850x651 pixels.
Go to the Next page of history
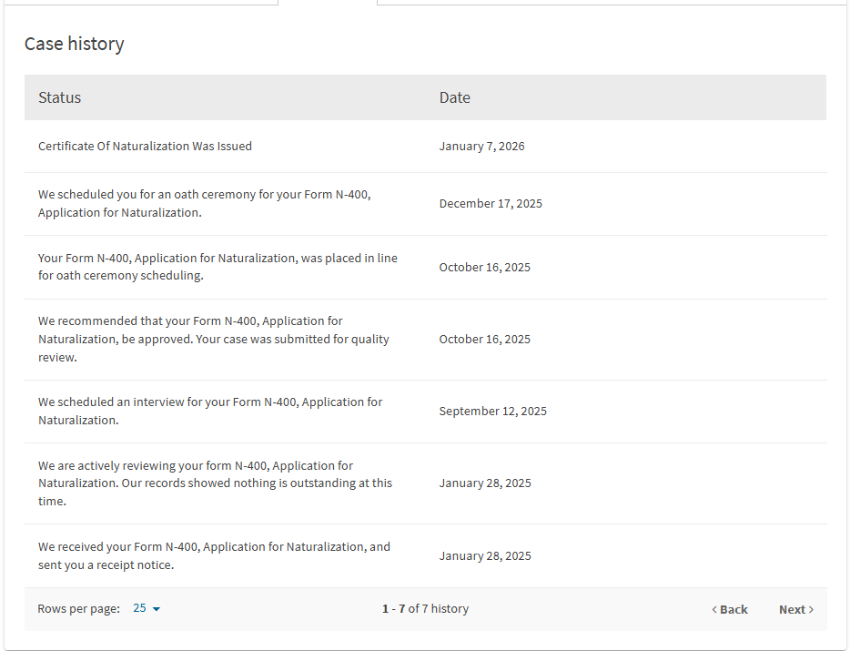(795, 609)
